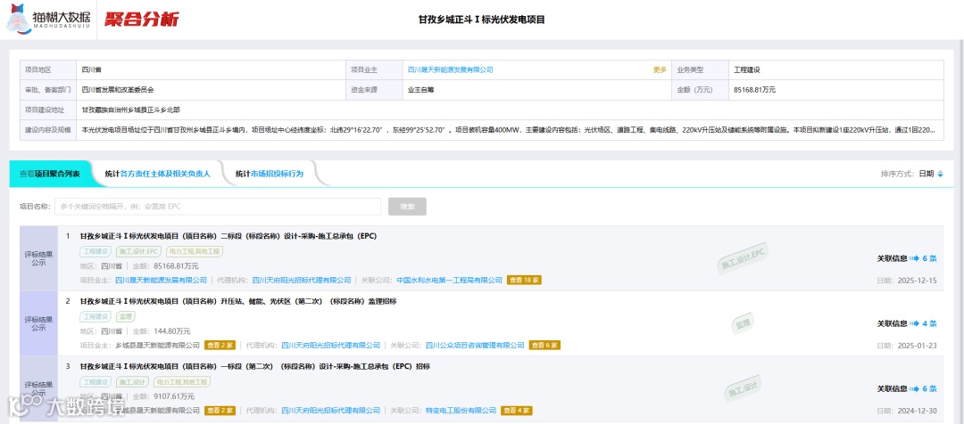Image resolution: width=964 pixels, height=424 pixels.
Task: Select address text 甘孜藏族自治州乡城县正斗乡北部
Action: 130,110
